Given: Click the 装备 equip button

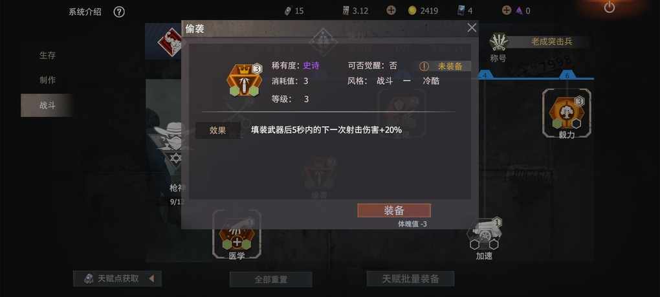Looking at the screenshot, I should pos(394,211).
